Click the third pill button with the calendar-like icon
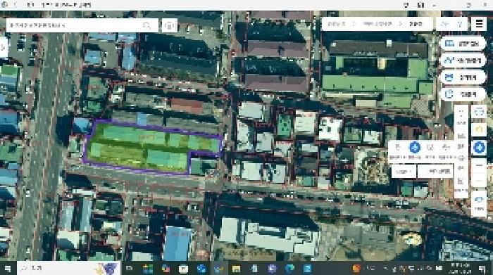493x275 pixels. coord(463,77)
